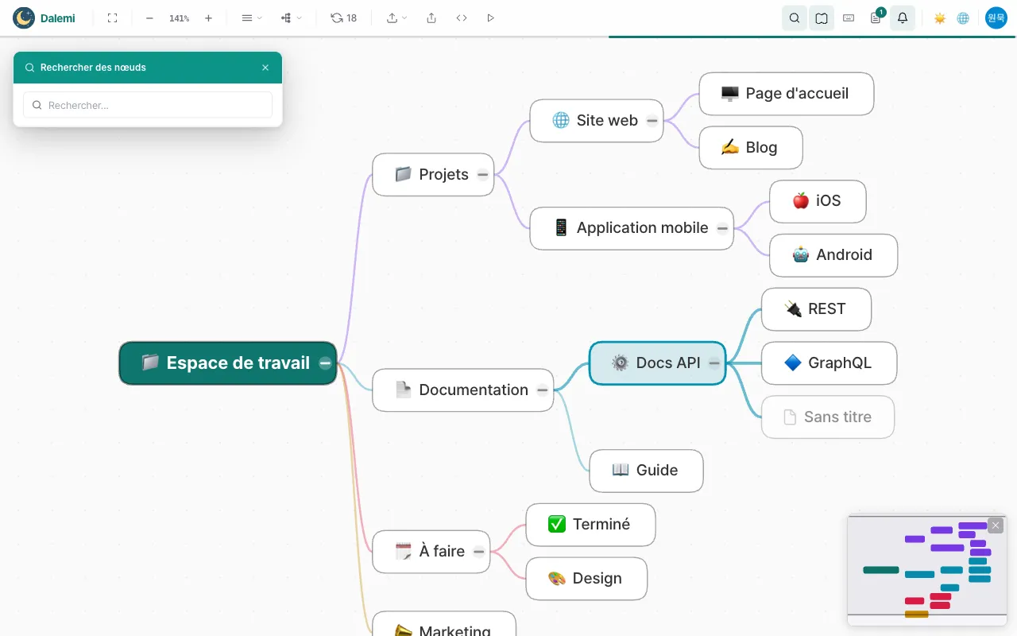Focus the Rechercher search field
The image size is (1017, 636).
coord(148,105)
